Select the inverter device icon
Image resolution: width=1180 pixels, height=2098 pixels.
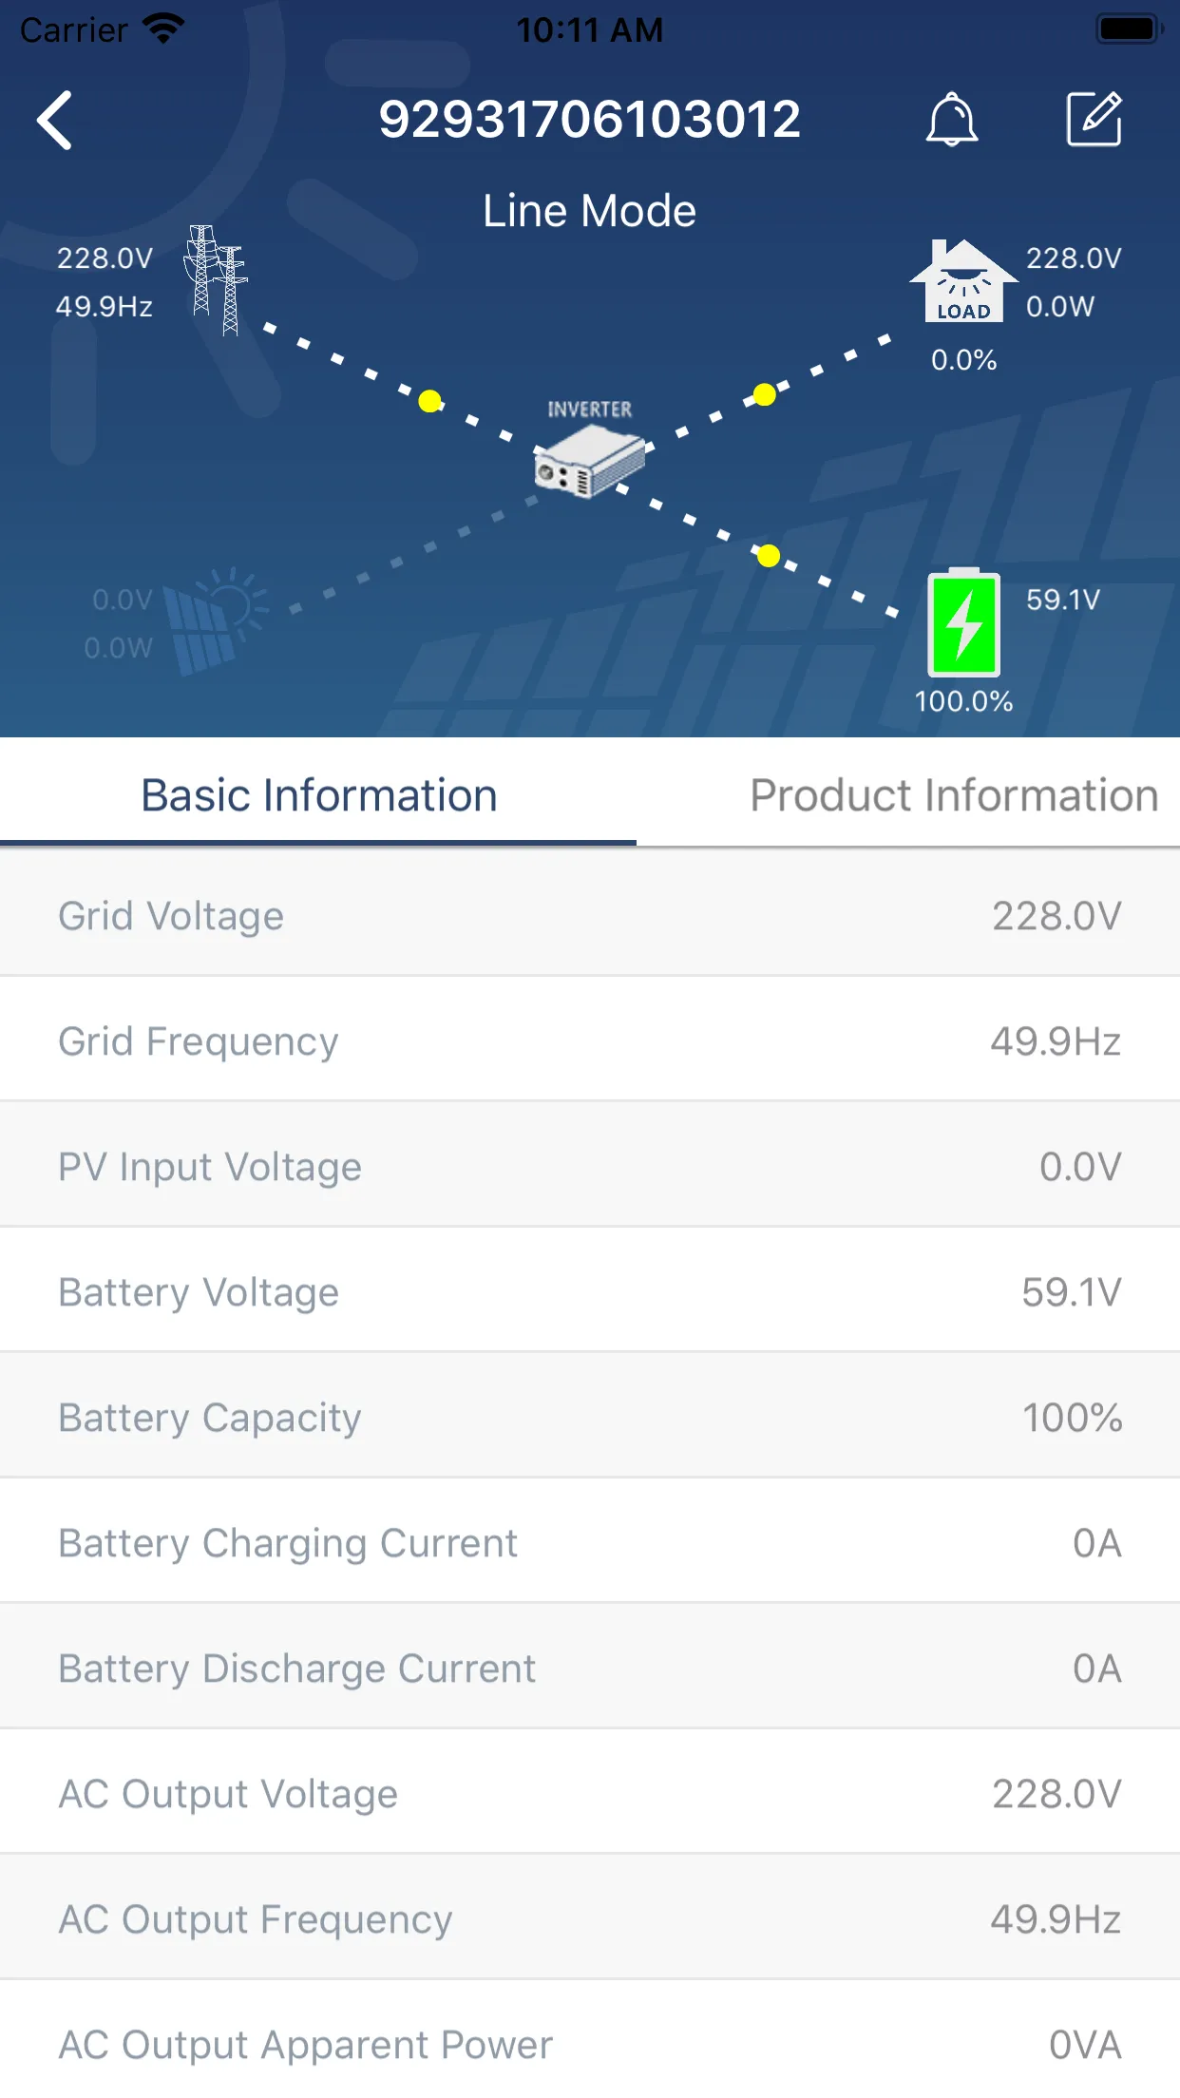[589, 459]
